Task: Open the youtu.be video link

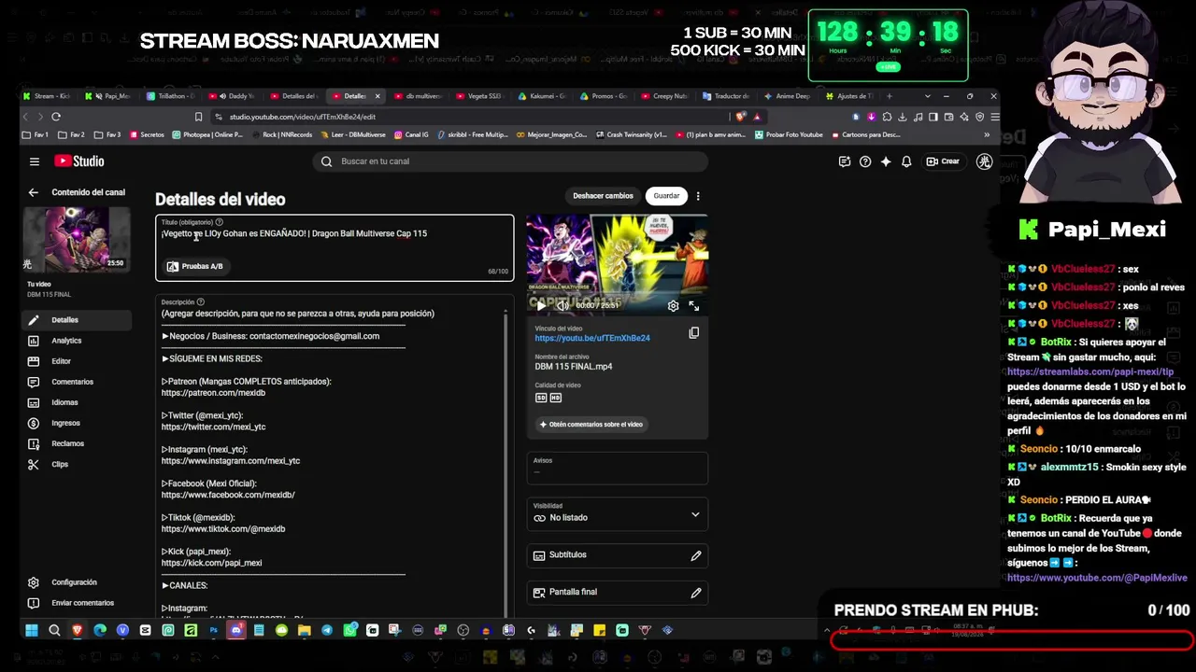Action: (592, 338)
